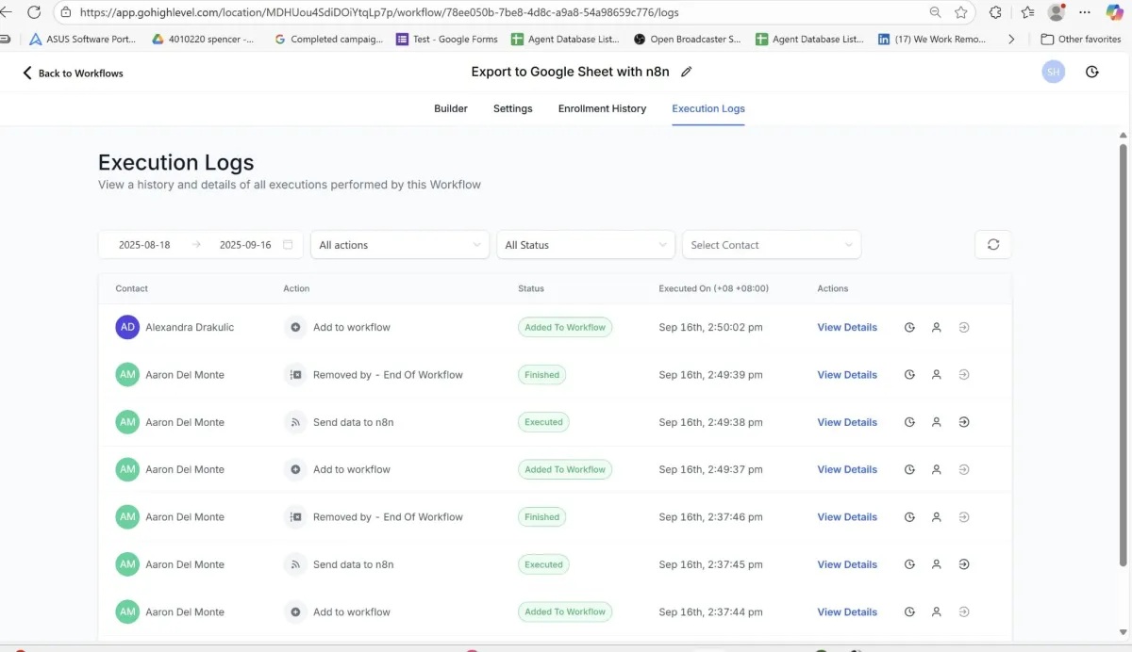Switch to Settings tab
Viewport: 1132px width, 652px height.
pyautogui.click(x=513, y=108)
